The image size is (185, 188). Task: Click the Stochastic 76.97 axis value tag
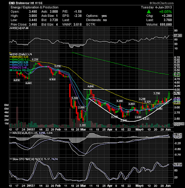click(177, 164)
